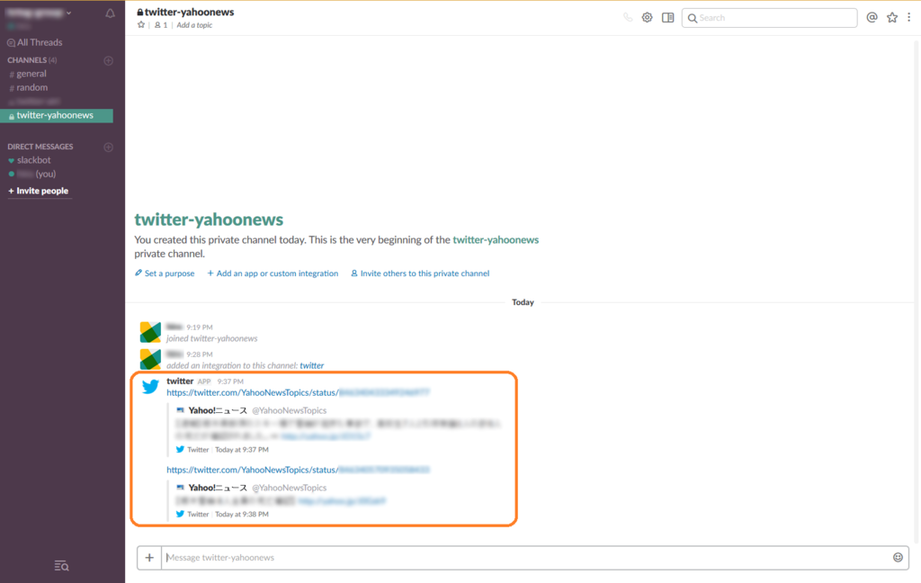Open second YahooNewsTopics status URL
This screenshot has height=583, width=921.
[298, 470]
